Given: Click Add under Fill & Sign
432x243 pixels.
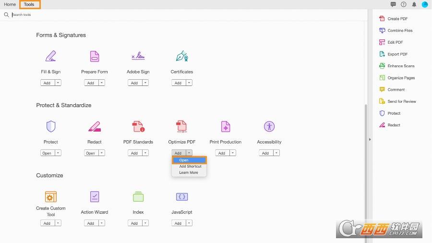Looking at the screenshot, I should (48, 83).
